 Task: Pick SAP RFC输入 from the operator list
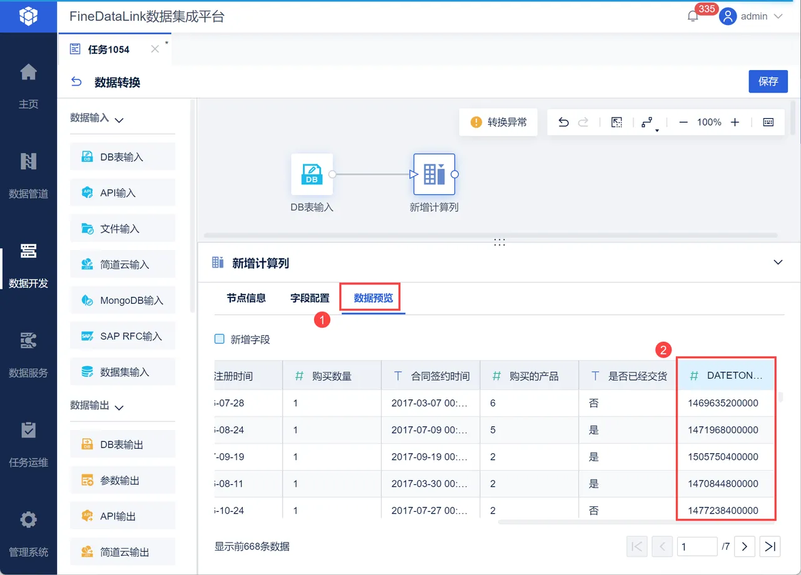coord(123,336)
